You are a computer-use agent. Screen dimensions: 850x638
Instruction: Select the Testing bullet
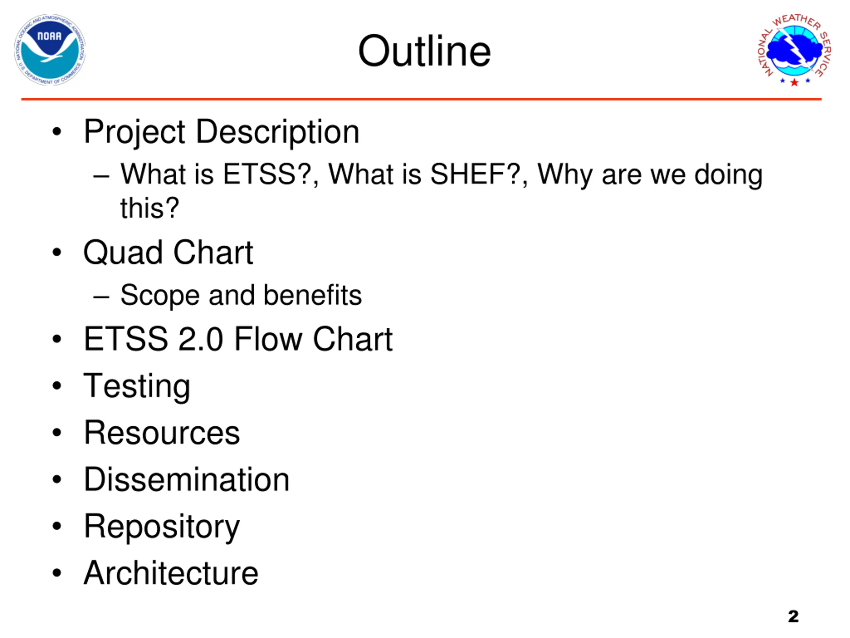point(137,386)
